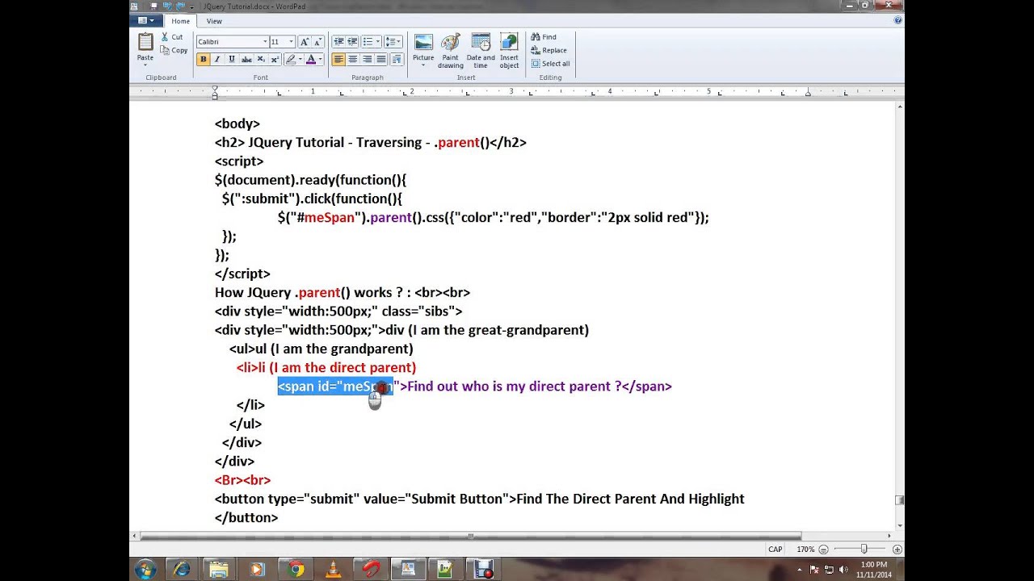Viewport: 1034px width, 581px height.
Task: Expand Picture options arrow
Action: [423, 65]
